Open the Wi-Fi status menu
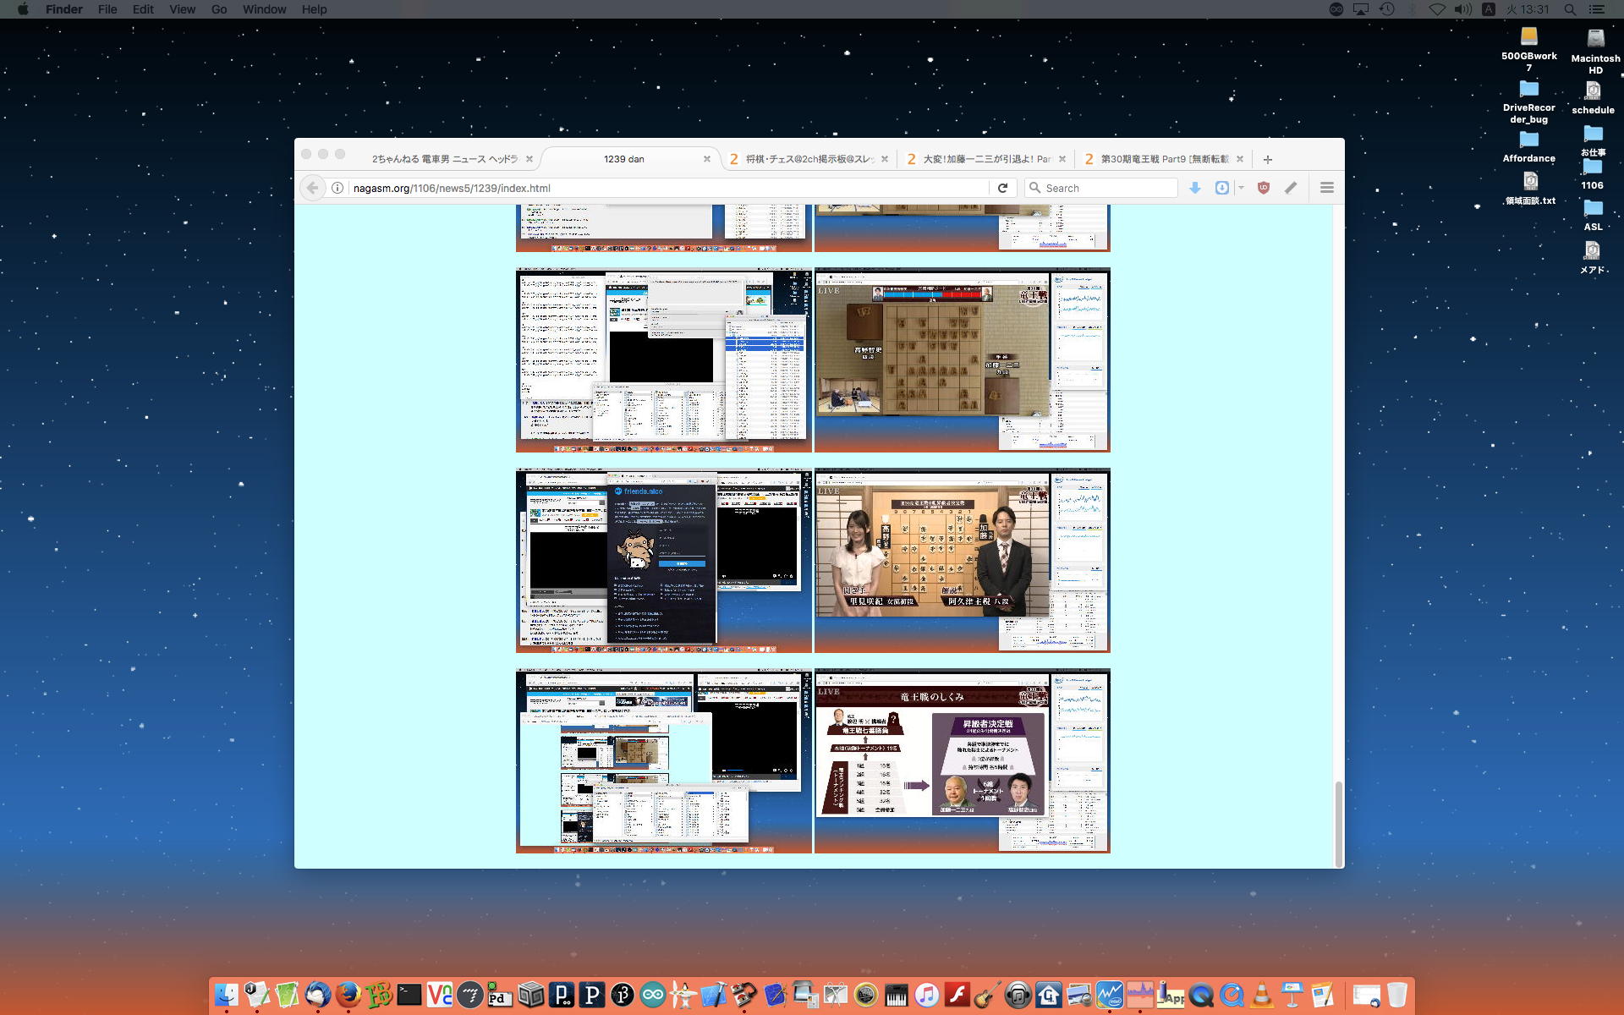Viewport: 1624px width, 1015px height. click(x=1437, y=9)
